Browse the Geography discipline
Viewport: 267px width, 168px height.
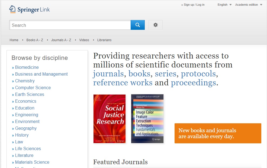[x=26, y=128]
